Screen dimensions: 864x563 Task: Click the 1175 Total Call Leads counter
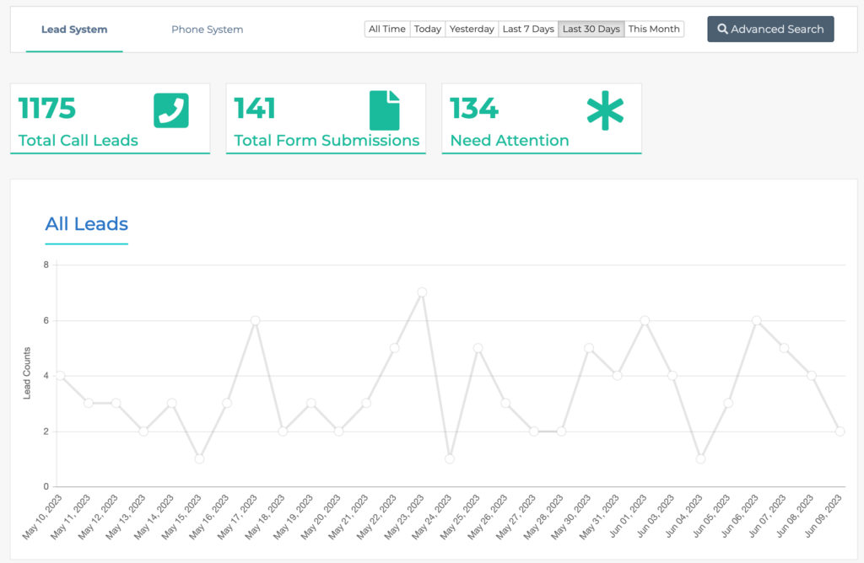[46, 108]
